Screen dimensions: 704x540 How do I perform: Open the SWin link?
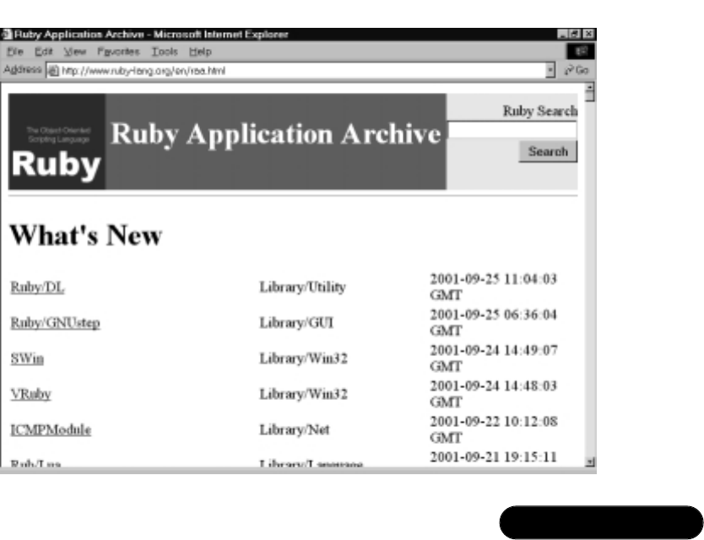[x=27, y=359]
